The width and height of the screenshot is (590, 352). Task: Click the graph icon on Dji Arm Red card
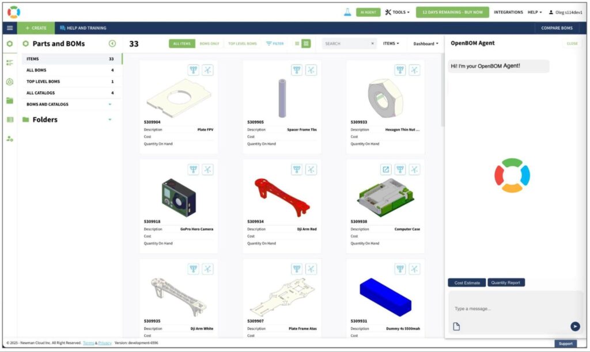(x=311, y=170)
